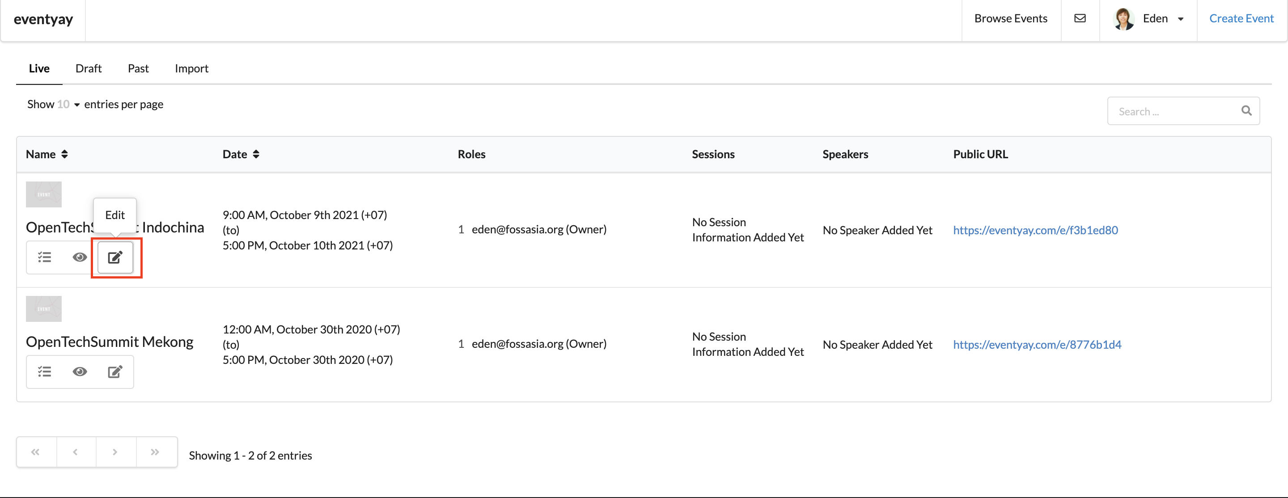1288x498 pixels.
Task: Click the date starting 12:00 AM, October 30th 2020
Action: click(311, 329)
